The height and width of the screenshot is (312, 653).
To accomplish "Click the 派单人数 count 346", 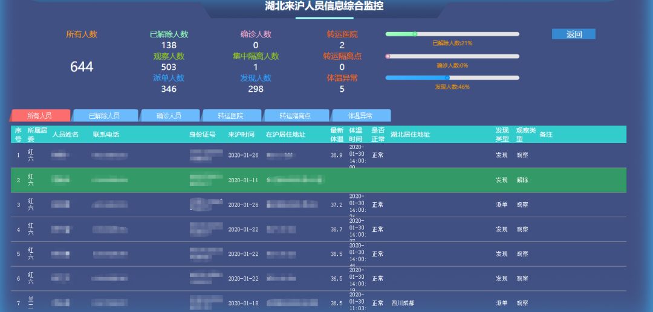I will pos(169,89).
